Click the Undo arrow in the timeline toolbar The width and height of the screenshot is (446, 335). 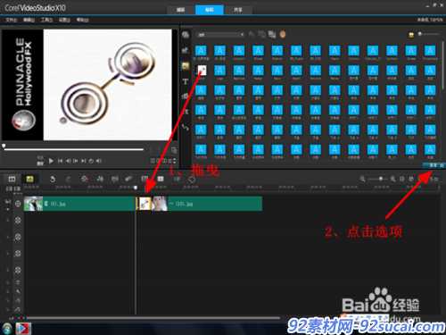coord(53,179)
